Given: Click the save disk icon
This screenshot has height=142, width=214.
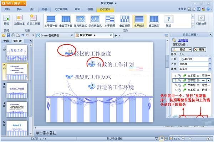Looking at the screenshot, I should click(9, 35).
